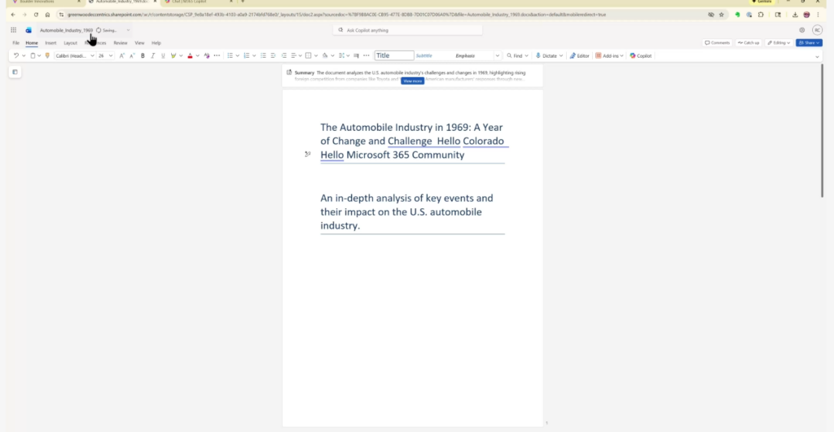Open the settings gear icon
The height and width of the screenshot is (432, 834).
[801, 30]
